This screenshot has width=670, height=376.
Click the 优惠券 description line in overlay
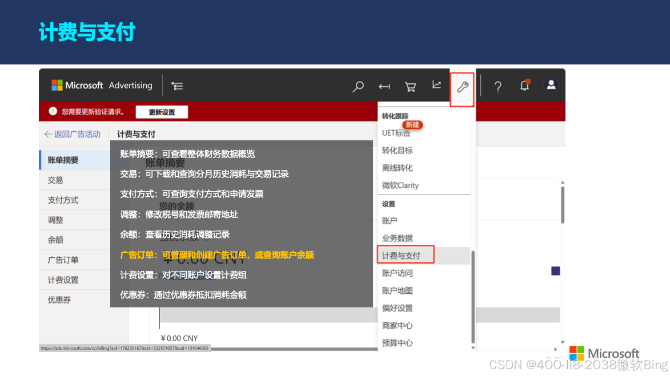183,295
